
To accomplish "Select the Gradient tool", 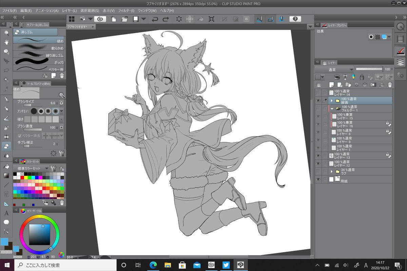I will 6,175.
